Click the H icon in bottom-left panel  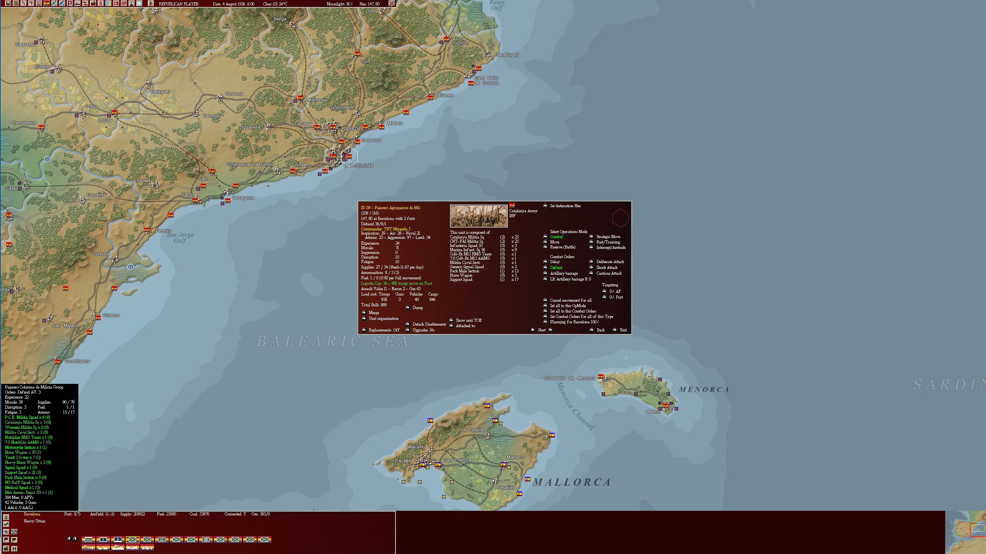(x=14, y=548)
